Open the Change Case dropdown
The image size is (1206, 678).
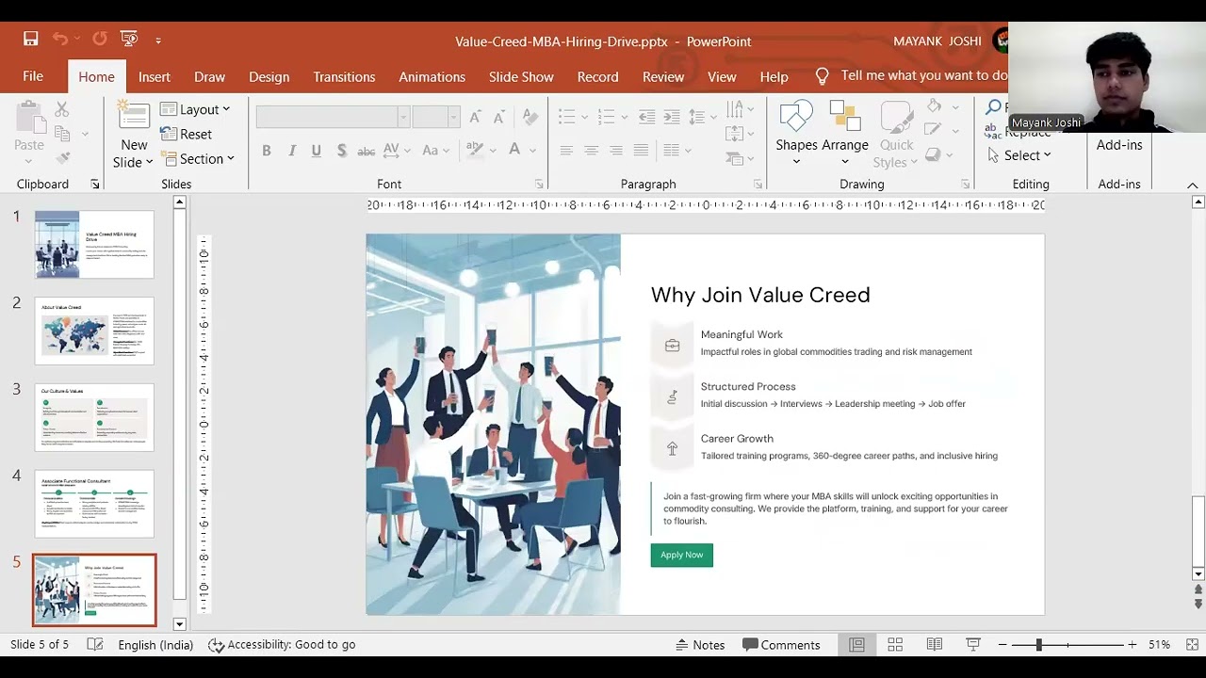(x=435, y=151)
